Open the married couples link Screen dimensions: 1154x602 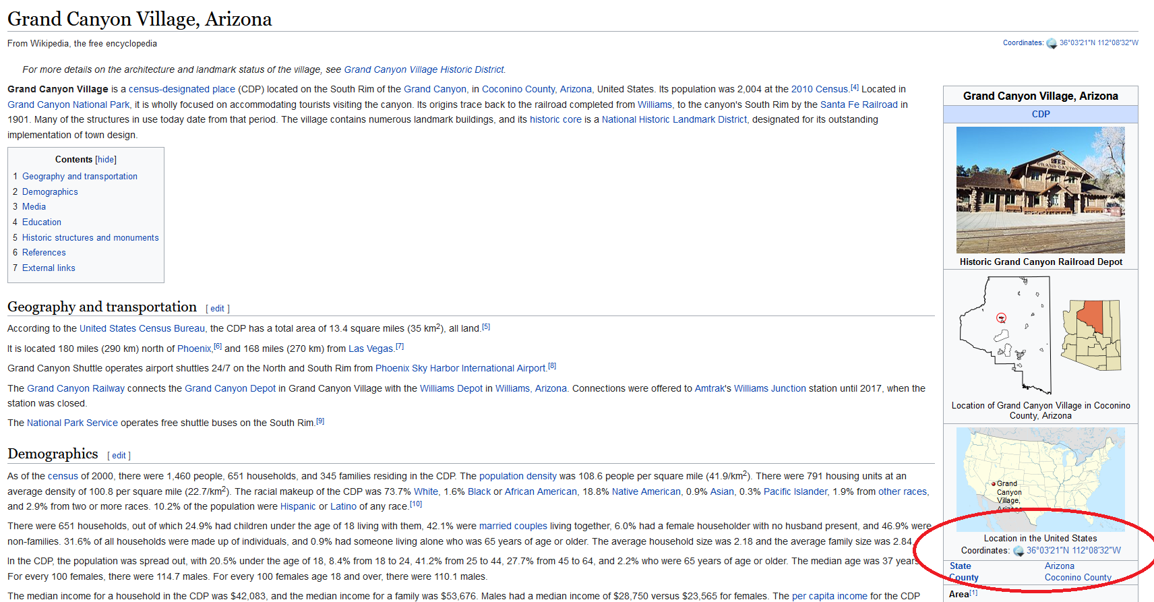513,526
